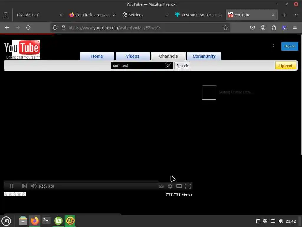
Task: Bookmark this page with the star
Action: pyautogui.click(x=226, y=27)
